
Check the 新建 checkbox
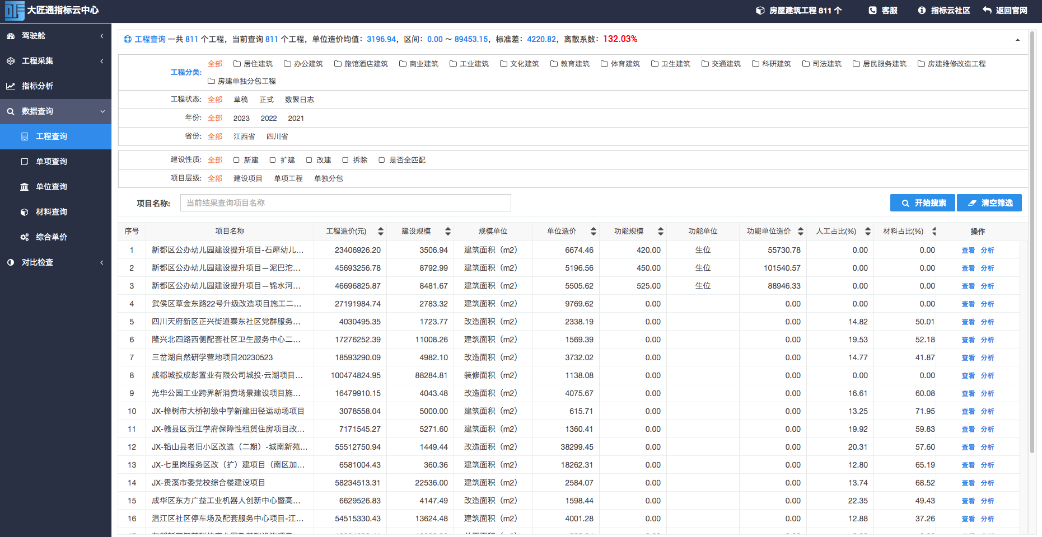(x=236, y=160)
